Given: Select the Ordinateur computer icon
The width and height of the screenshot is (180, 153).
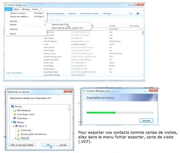Looking at the screenshot, I should 14,118.
